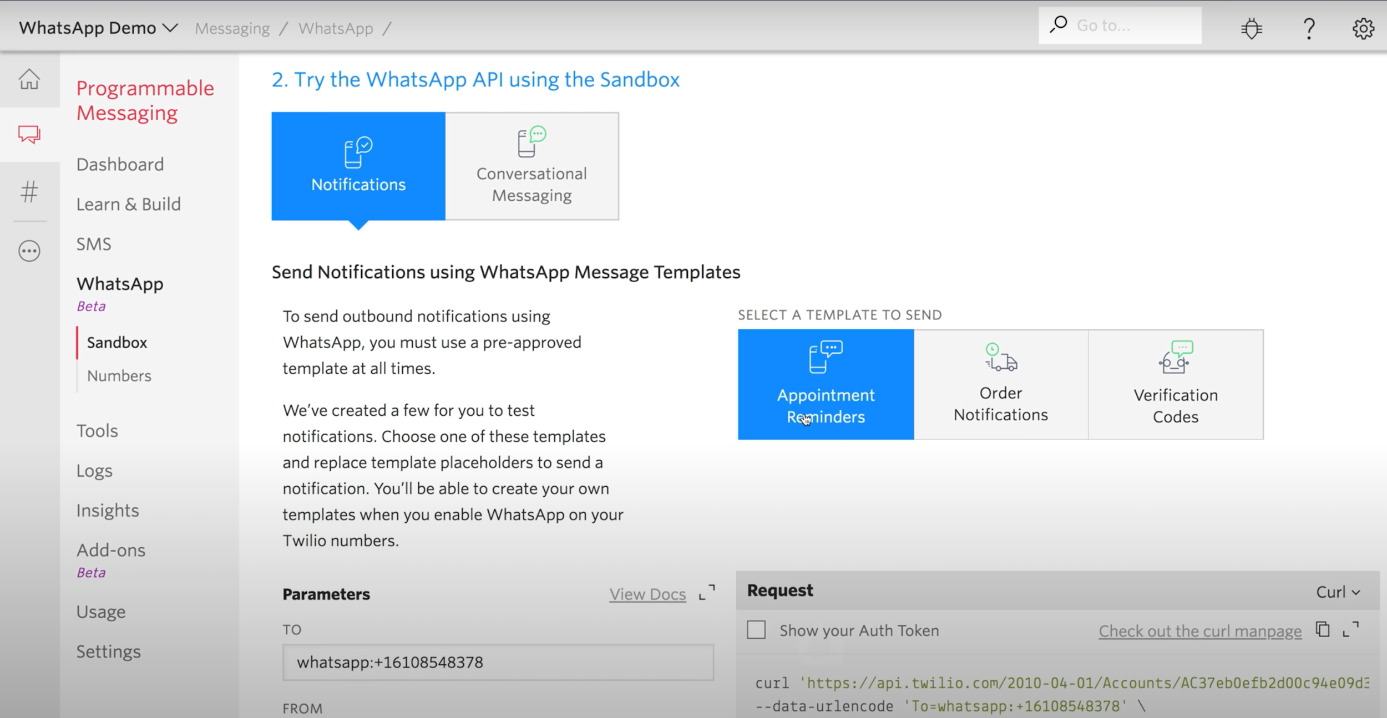Select the Conversational Messaging tab
The image size is (1387, 718).
tap(531, 165)
